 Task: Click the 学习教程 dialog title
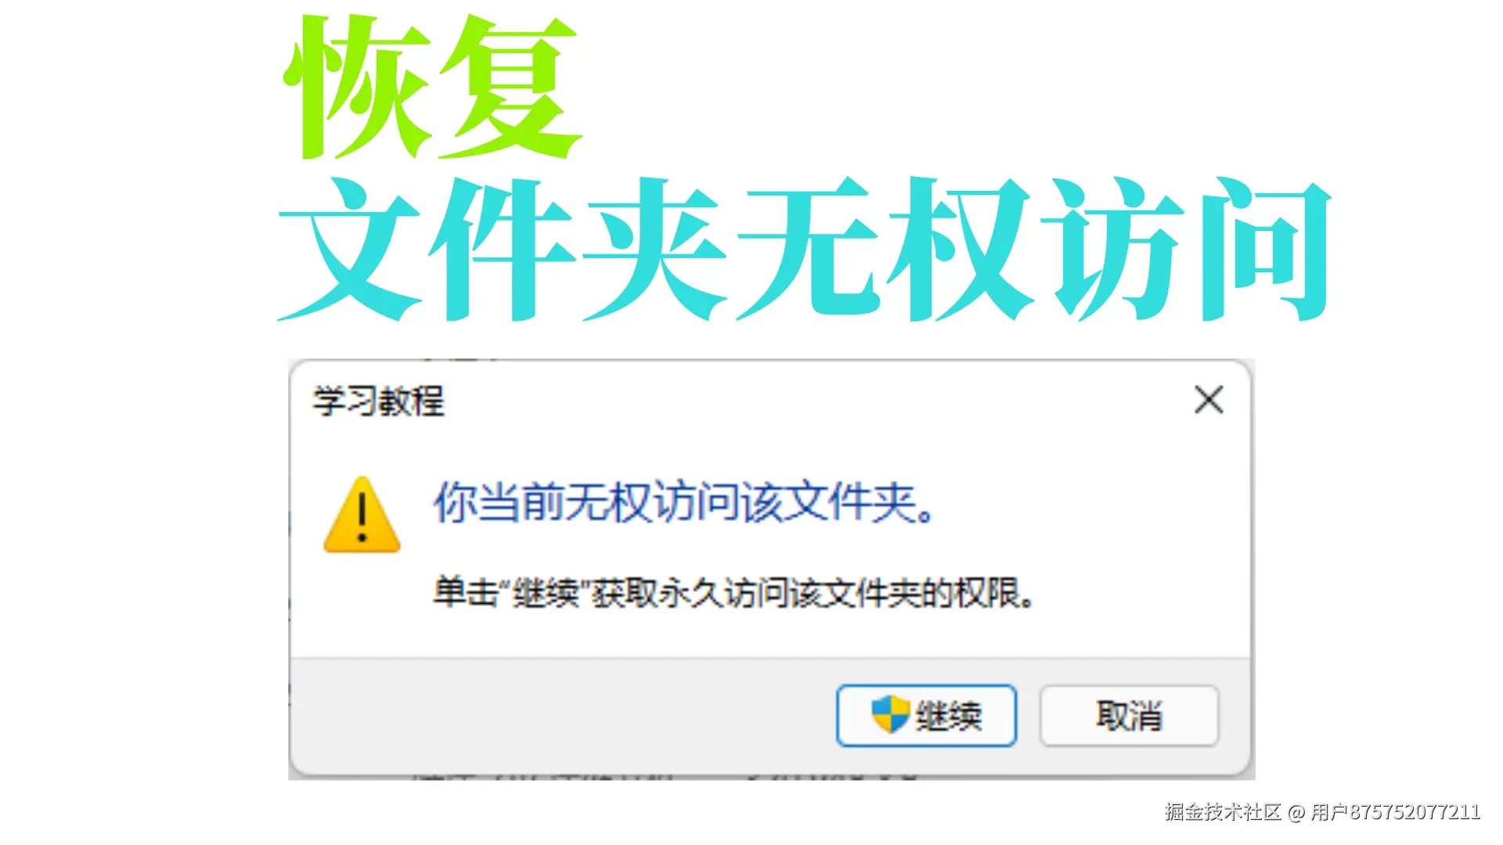click(x=378, y=401)
